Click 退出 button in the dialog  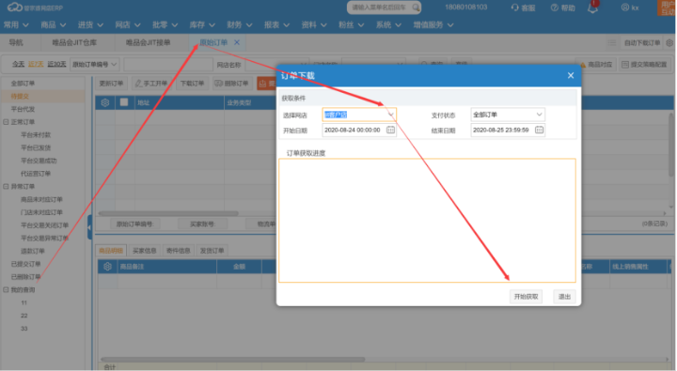(x=564, y=297)
